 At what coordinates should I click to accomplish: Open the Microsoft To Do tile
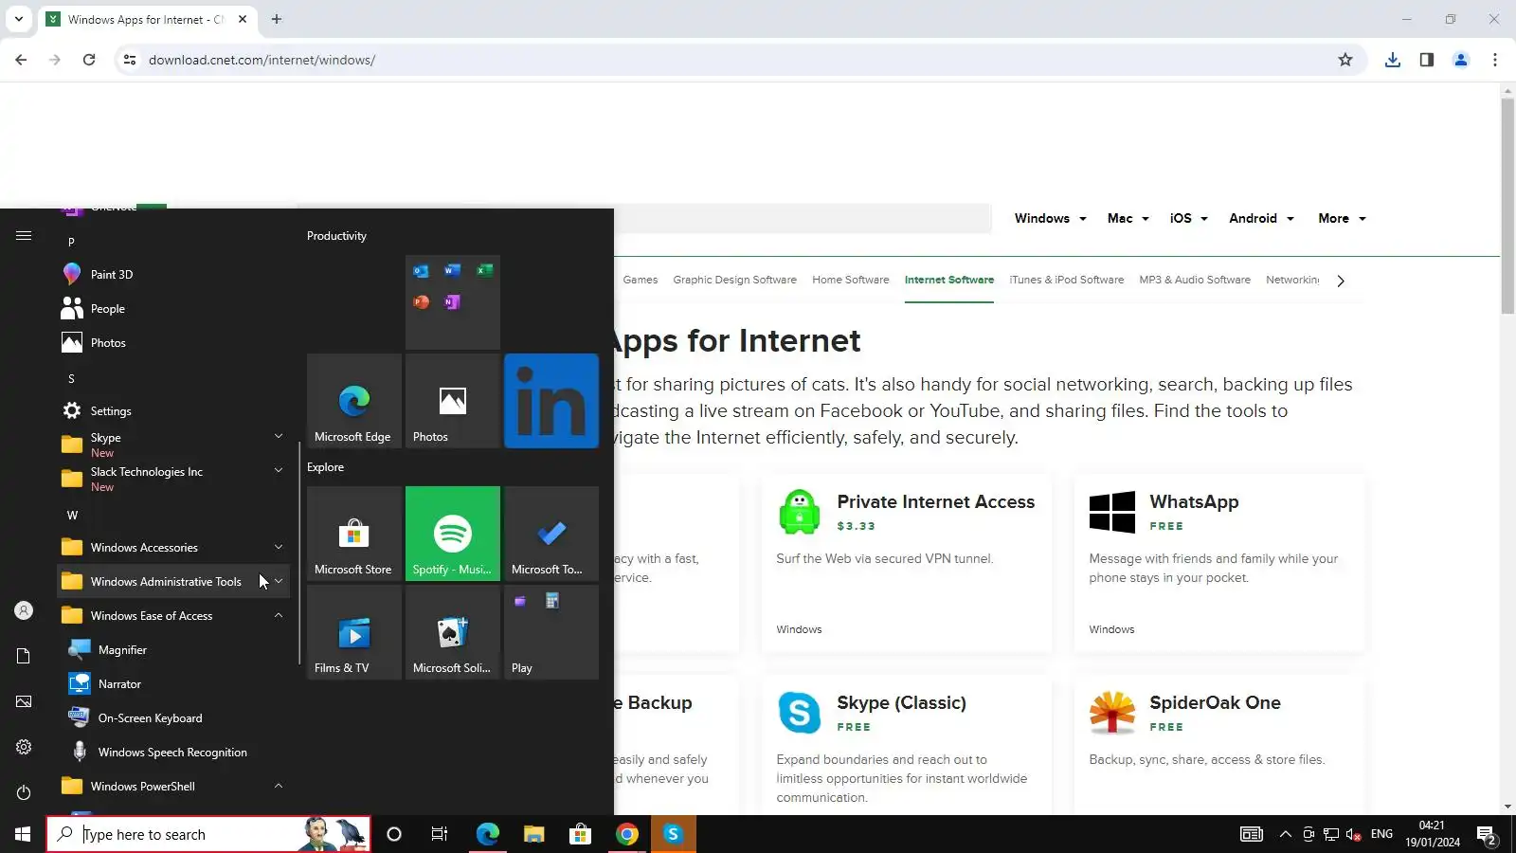click(551, 534)
